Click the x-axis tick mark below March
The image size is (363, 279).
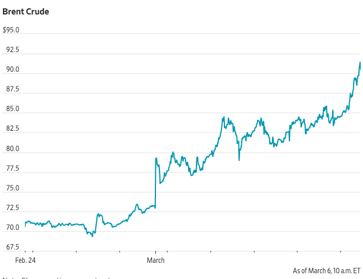coord(155,252)
